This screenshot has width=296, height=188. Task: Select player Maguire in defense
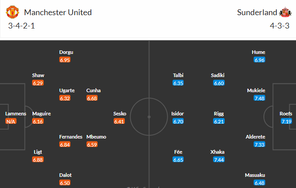[x=41, y=114]
